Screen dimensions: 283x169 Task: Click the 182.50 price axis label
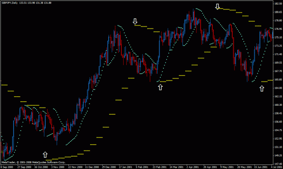point(278,4)
